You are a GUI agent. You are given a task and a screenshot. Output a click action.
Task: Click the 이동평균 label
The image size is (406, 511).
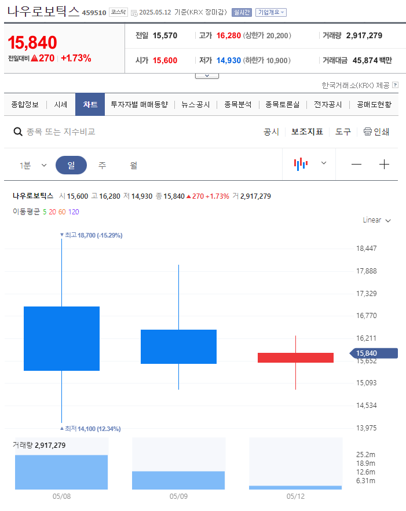[x=26, y=212]
